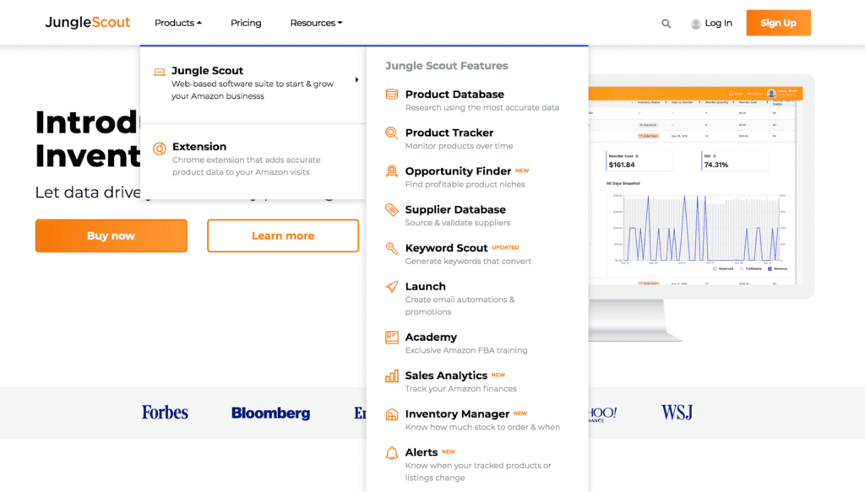This screenshot has width=865, height=492.
Task: Click the WSJ logo
Action: coord(677,413)
